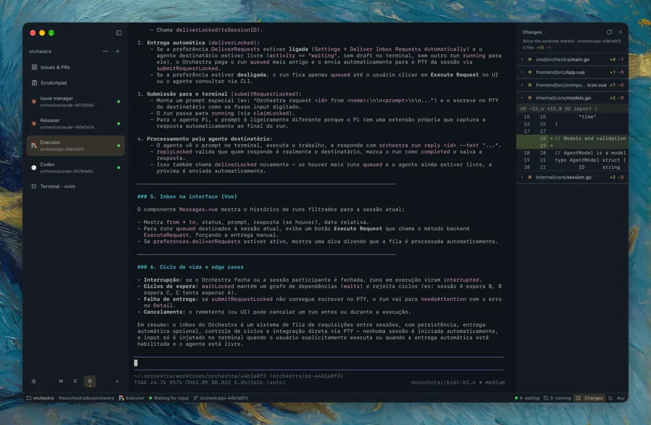Toggle the sidebar panel icon

coord(119,33)
